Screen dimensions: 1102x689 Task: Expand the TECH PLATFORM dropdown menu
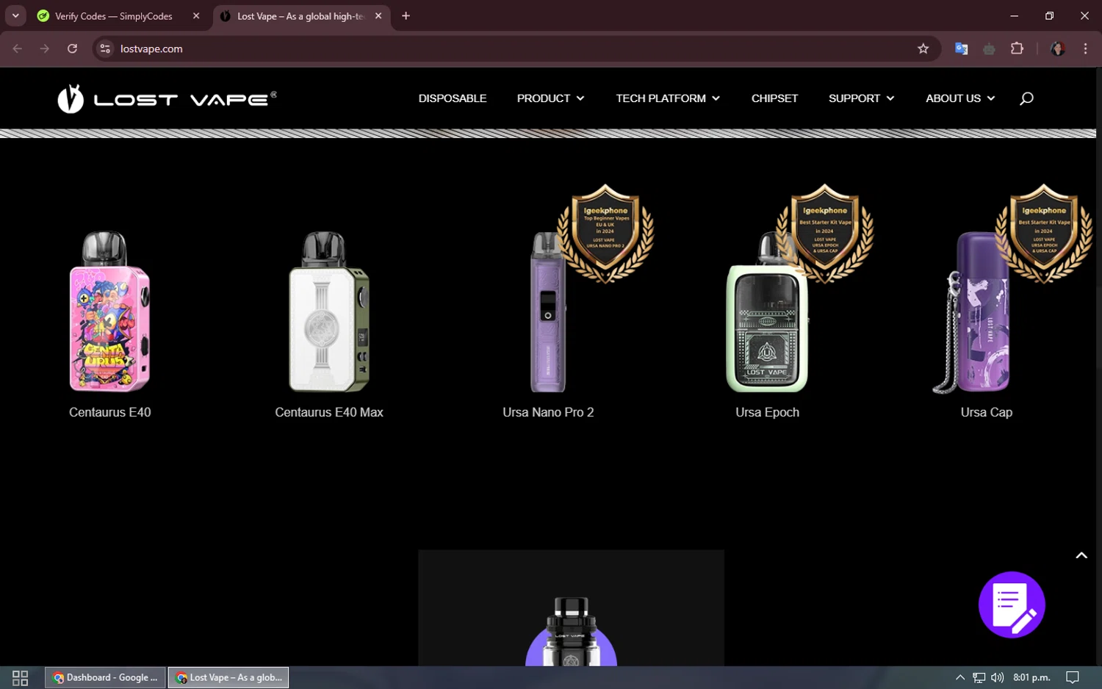(x=668, y=98)
